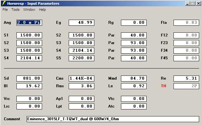The width and height of the screenshot is (202, 125).
Task: Click the Par field in the F12 row
Action: pos(134,35)
